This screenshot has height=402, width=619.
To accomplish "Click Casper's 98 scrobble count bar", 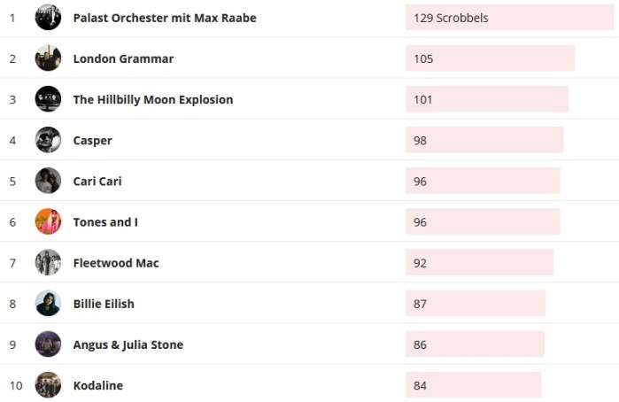I will (484, 140).
